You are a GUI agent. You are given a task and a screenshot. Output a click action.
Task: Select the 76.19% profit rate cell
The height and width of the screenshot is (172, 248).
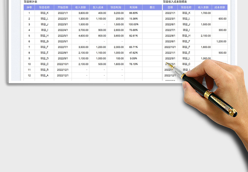click(133, 64)
